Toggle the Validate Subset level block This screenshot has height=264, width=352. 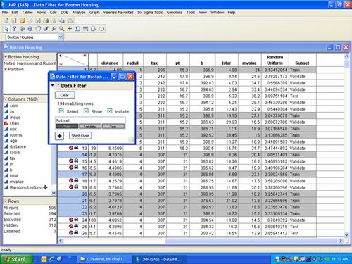(x=90, y=126)
